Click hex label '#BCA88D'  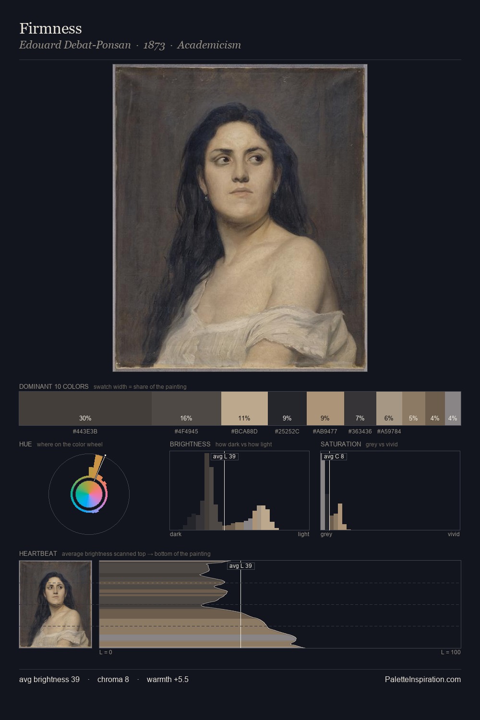(x=244, y=431)
